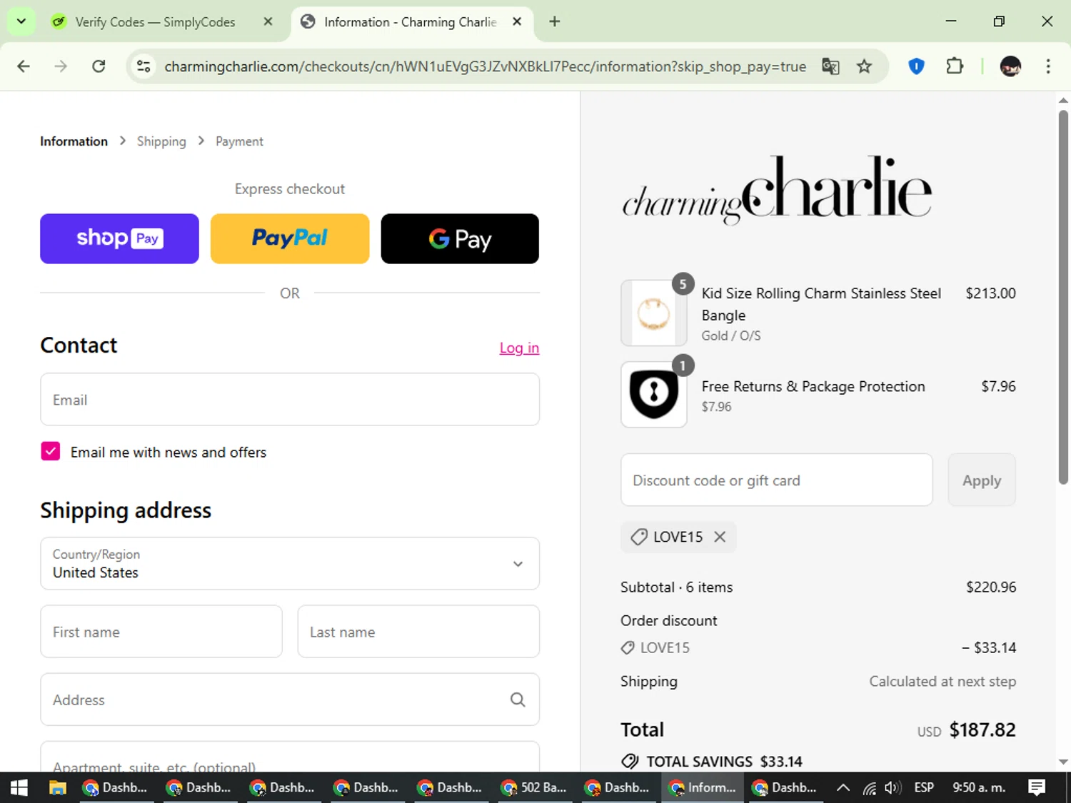Click the TOTAL SAVINGS tag icon
The image size is (1071, 803).
pos(630,762)
